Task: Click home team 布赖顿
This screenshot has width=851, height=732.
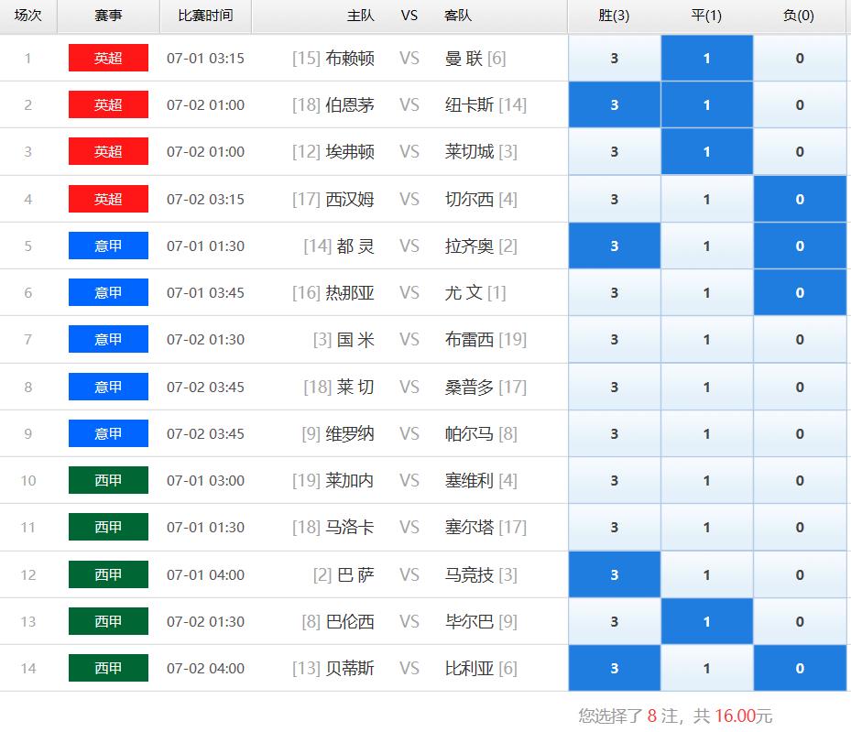Action: pyautogui.click(x=350, y=58)
